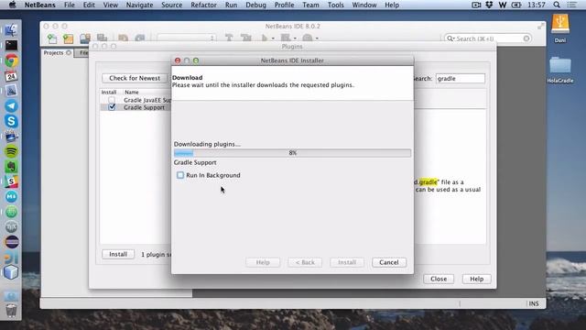Click the New Project toolbar icon

tap(68, 38)
